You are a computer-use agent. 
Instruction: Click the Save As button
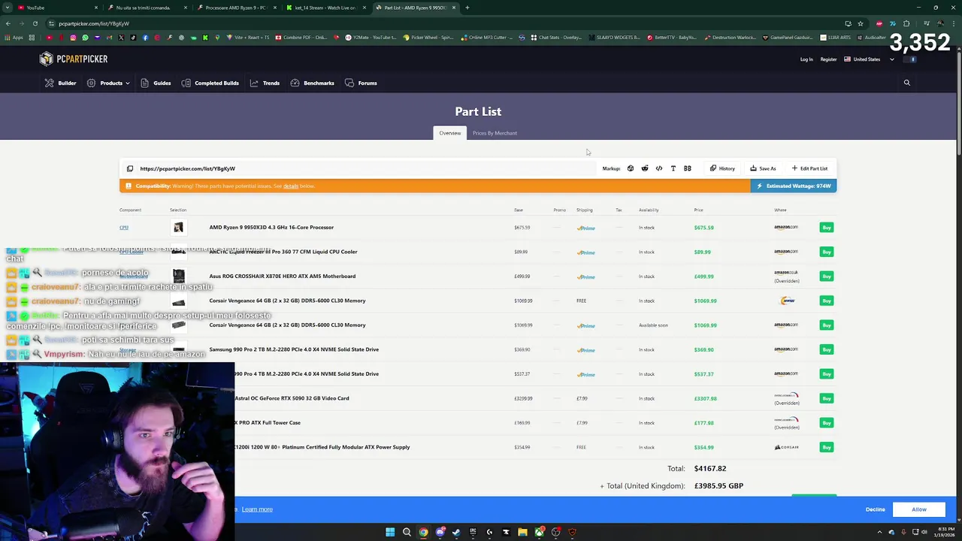[763, 168]
